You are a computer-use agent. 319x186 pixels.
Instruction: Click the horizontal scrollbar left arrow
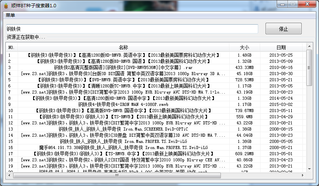pos(9,175)
